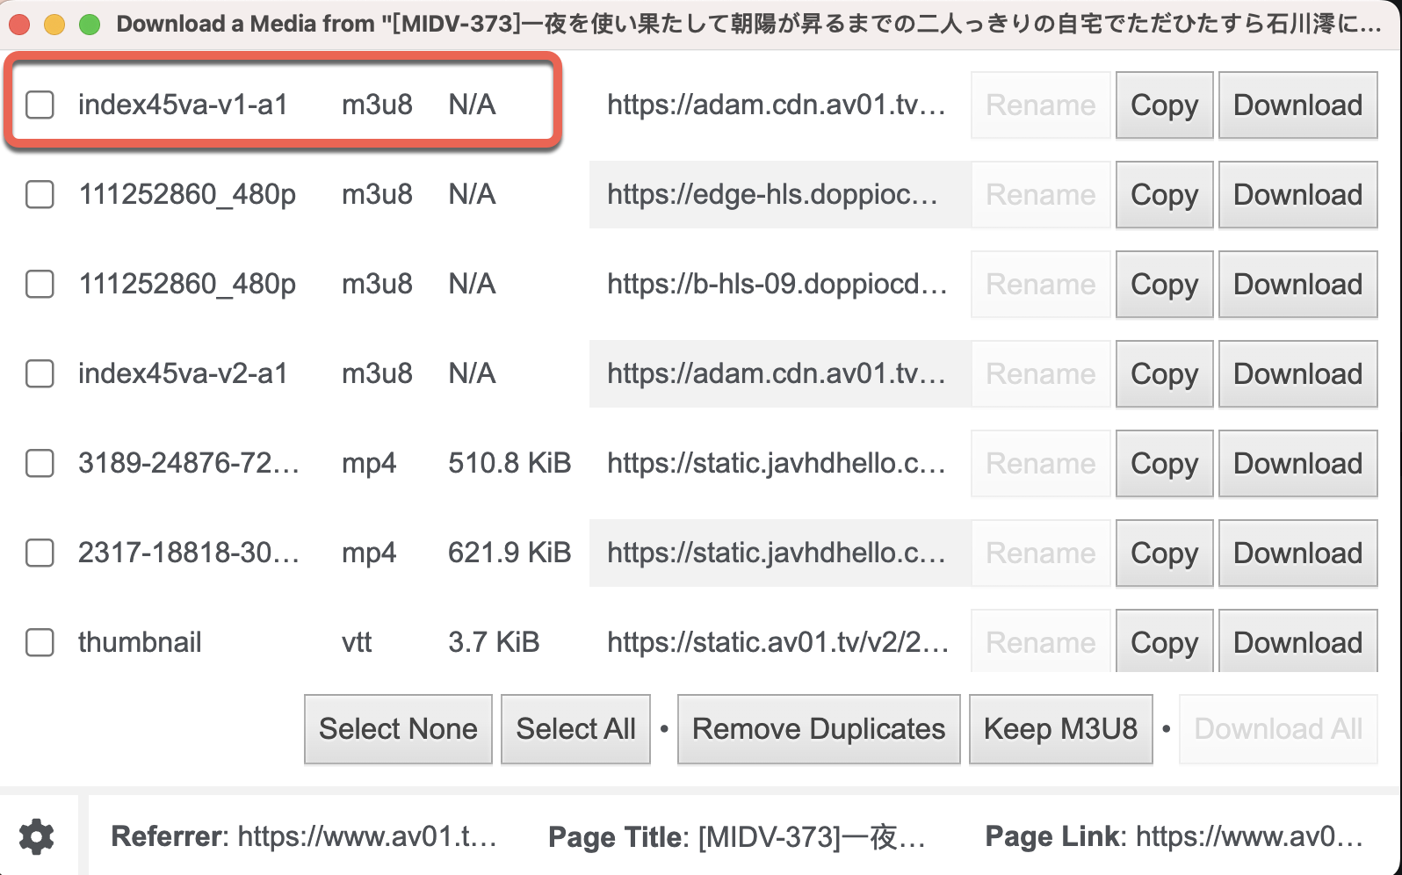Click the Referrer link text

pyautogui.click(x=366, y=836)
